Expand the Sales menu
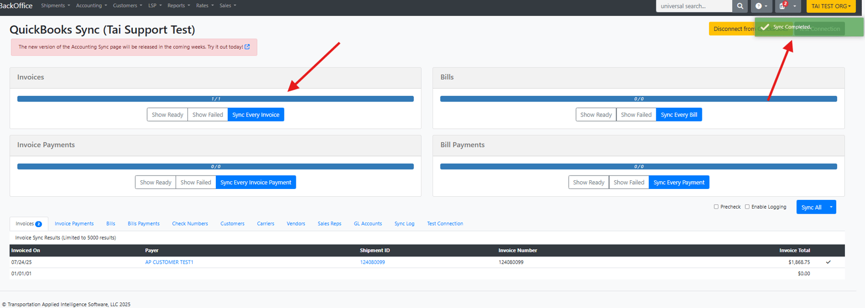 coord(228,6)
